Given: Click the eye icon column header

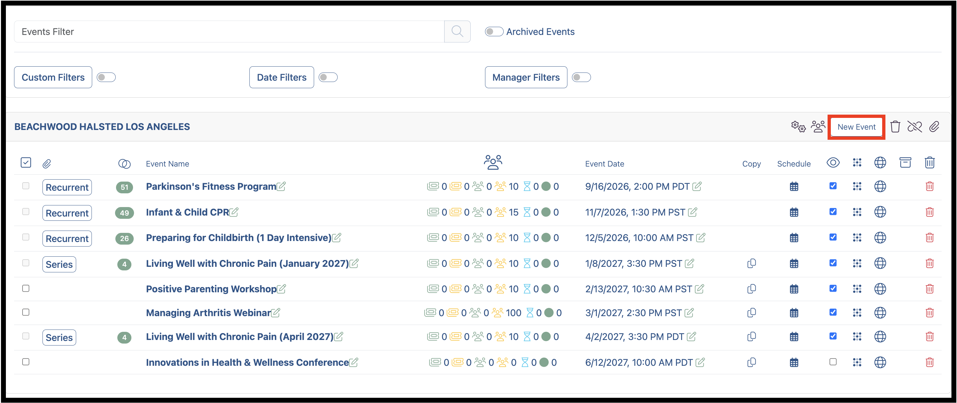Looking at the screenshot, I should click(833, 163).
